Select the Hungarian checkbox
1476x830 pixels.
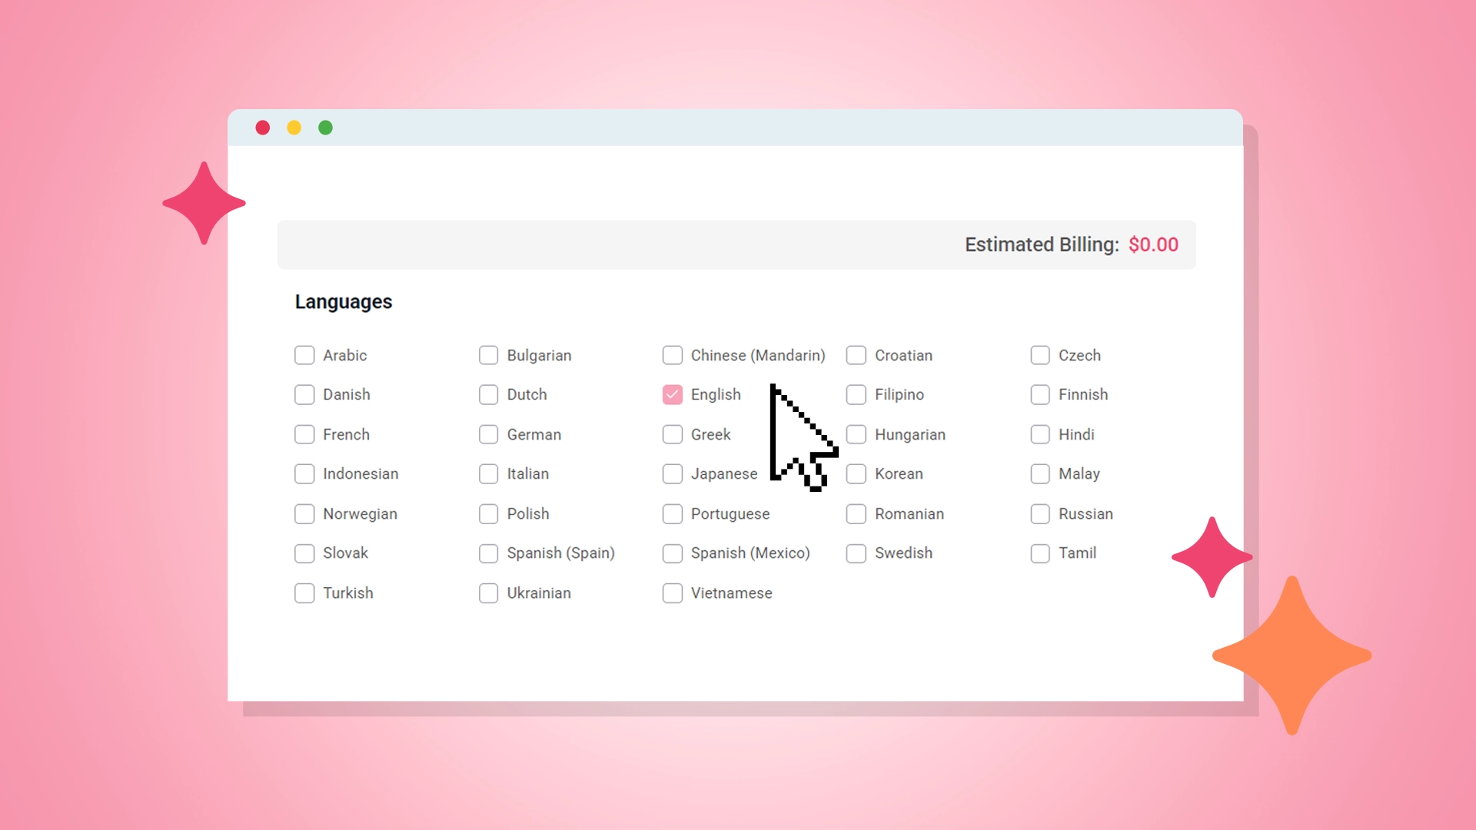856,434
